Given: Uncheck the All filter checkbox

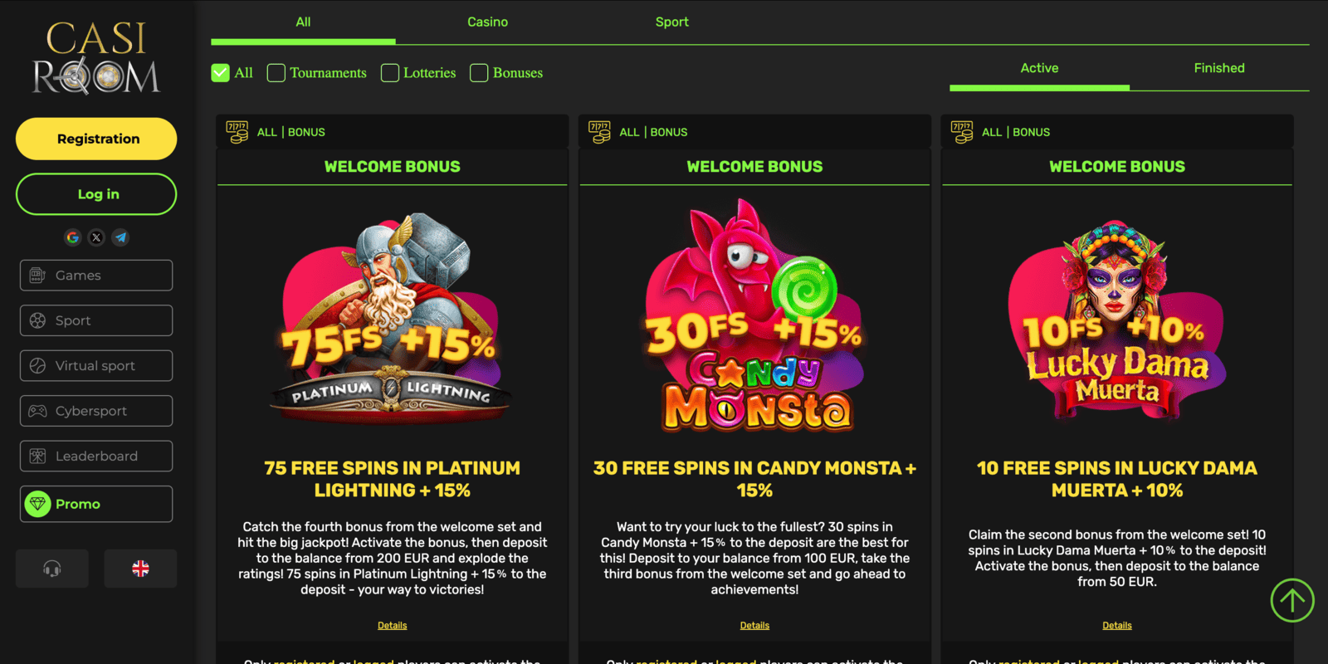Looking at the screenshot, I should tap(220, 73).
